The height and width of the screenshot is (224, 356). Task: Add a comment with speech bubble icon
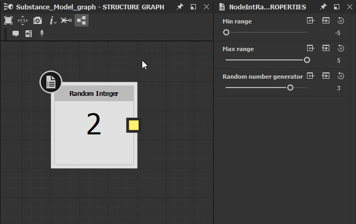click(x=16, y=34)
